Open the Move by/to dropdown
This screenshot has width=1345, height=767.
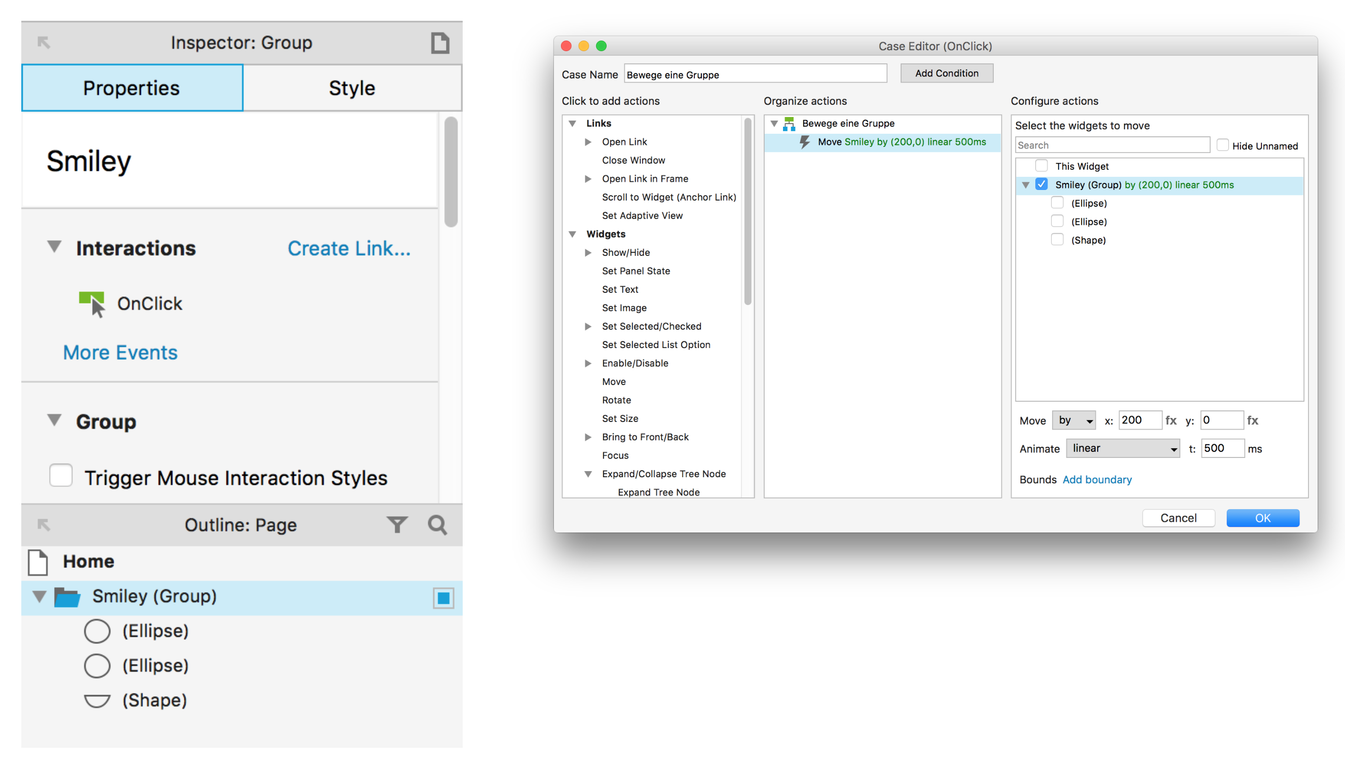1074,420
